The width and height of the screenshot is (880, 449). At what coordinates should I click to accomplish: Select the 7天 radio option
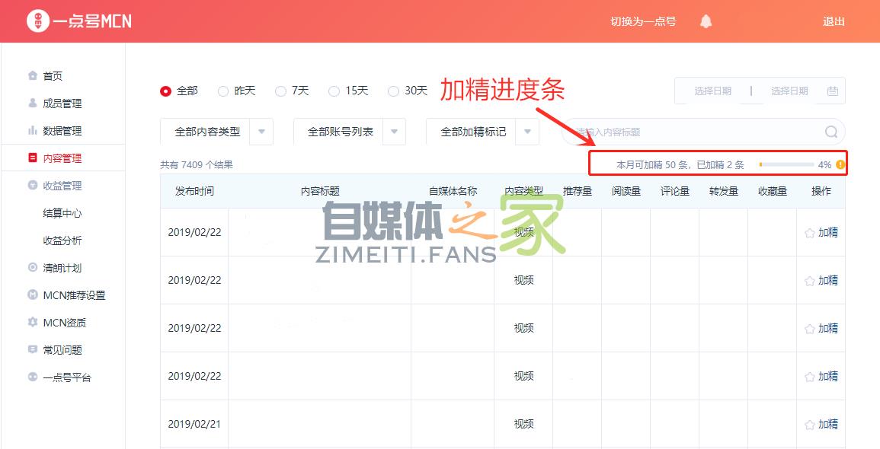(280, 91)
